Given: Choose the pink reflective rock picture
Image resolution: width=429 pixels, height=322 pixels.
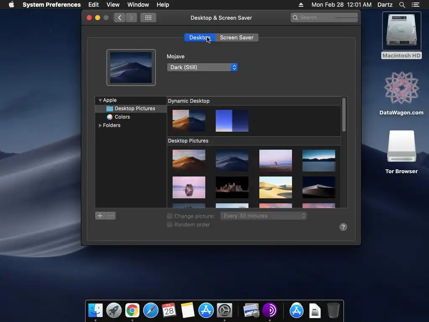Looking at the screenshot, I should [x=189, y=187].
